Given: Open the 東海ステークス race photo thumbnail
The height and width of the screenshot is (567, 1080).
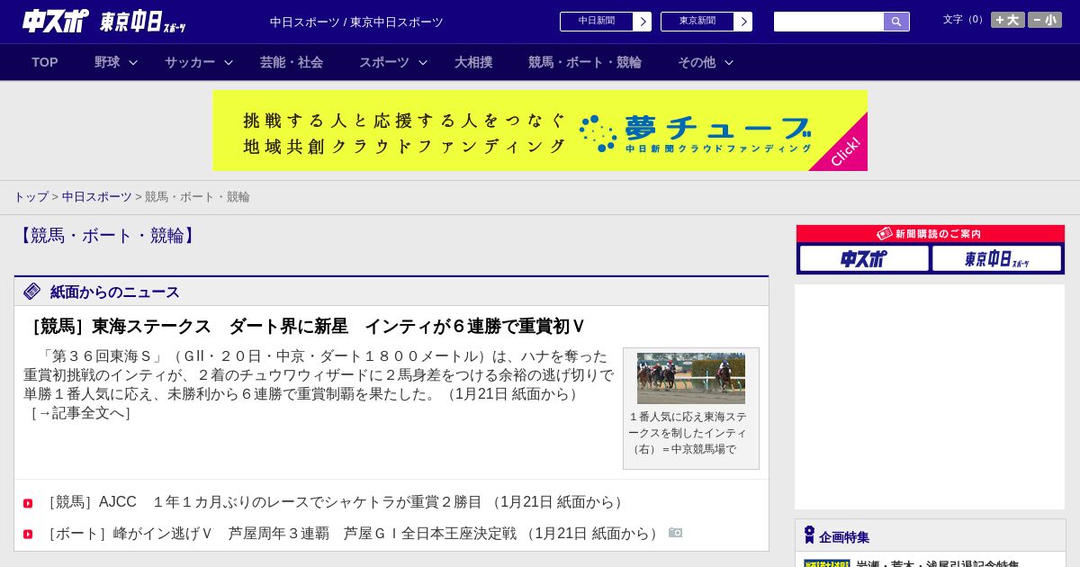Looking at the screenshot, I should [x=691, y=378].
